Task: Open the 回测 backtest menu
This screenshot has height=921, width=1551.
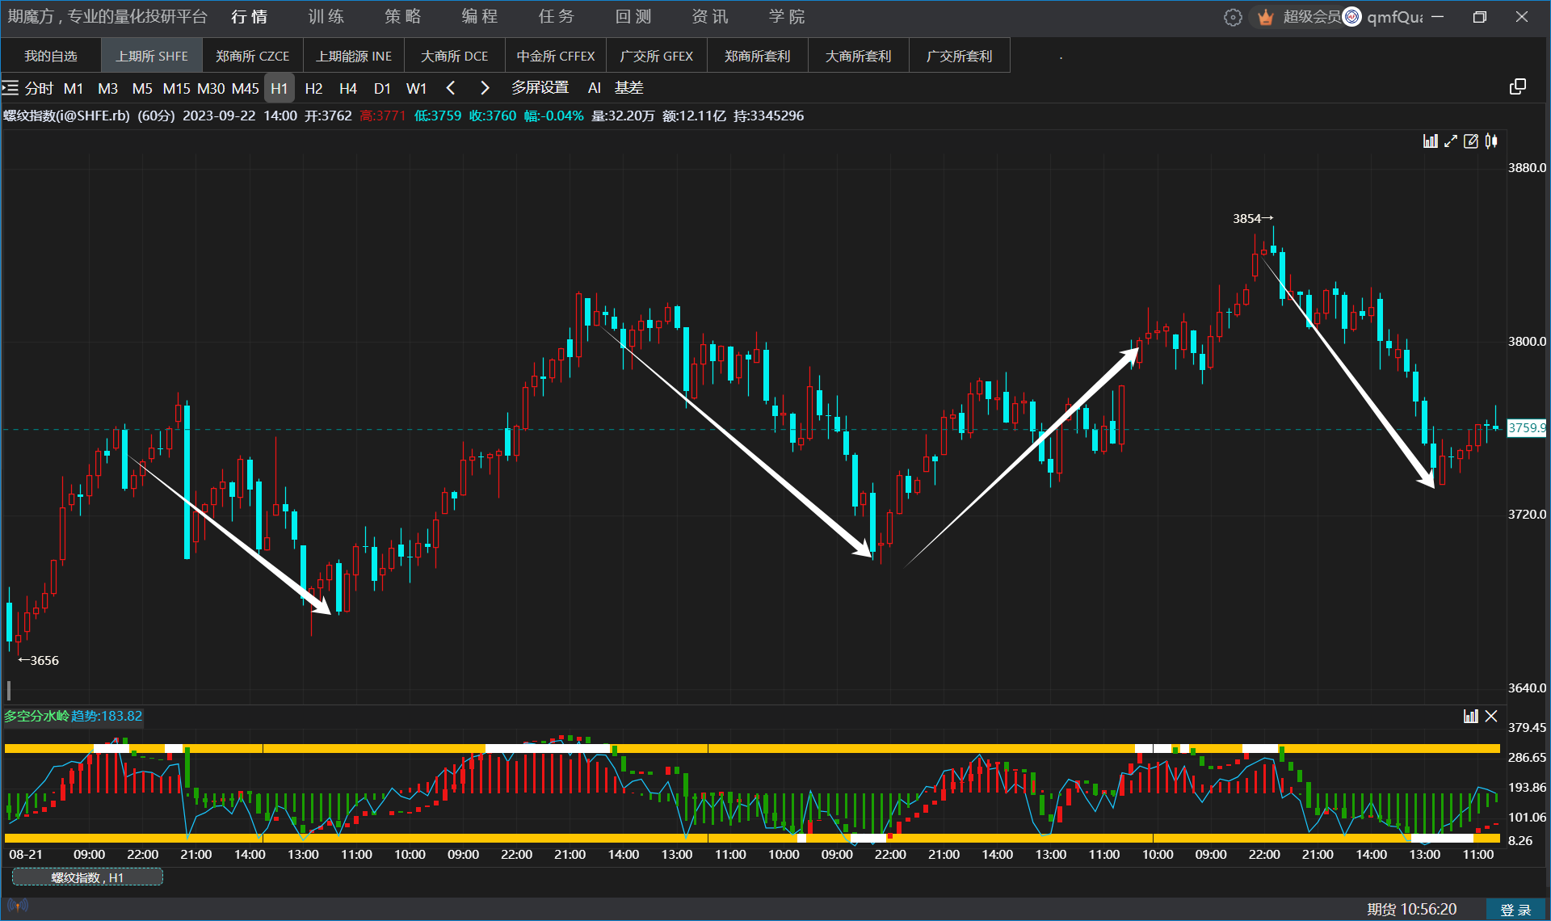Action: click(x=633, y=17)
